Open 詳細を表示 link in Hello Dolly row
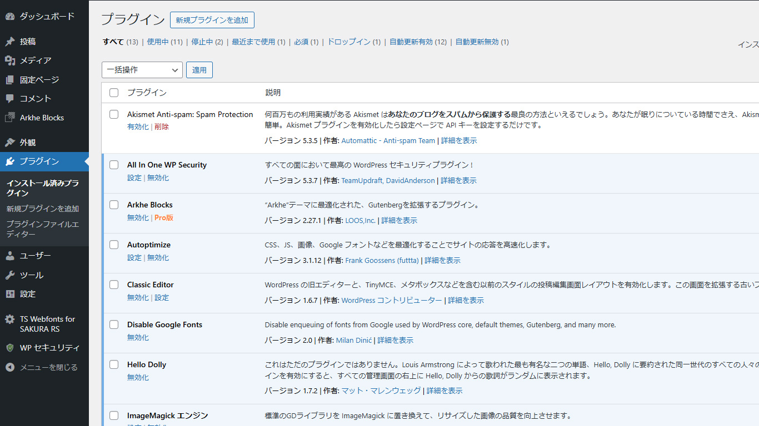Screen dimensions: 759x426 (445, 390)
